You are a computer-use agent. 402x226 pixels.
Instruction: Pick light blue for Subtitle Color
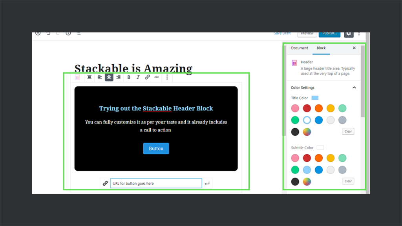(307, 170)
